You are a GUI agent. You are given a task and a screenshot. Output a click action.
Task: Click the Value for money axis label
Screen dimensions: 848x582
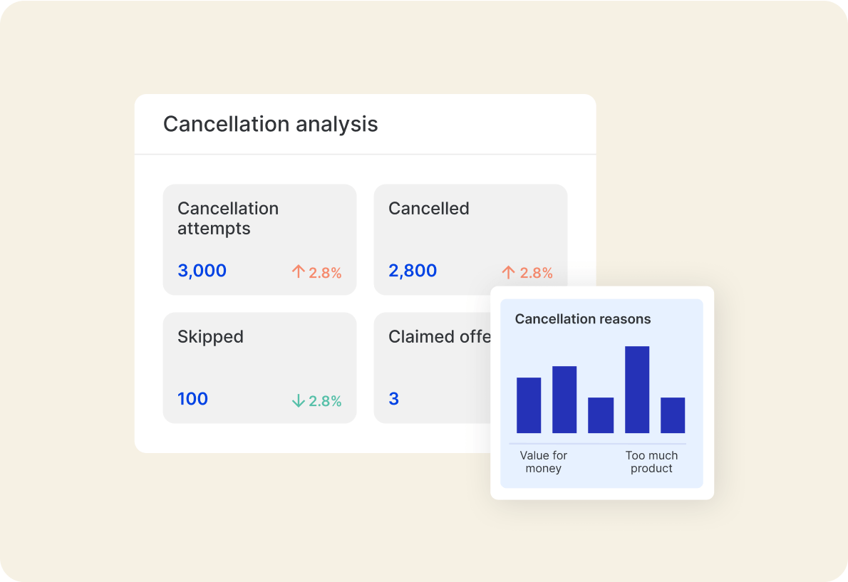[544, 462]
